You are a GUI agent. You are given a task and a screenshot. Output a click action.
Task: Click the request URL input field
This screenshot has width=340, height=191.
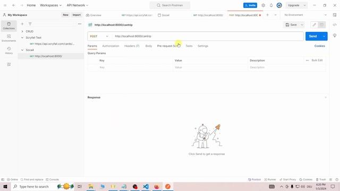(208, 36)
